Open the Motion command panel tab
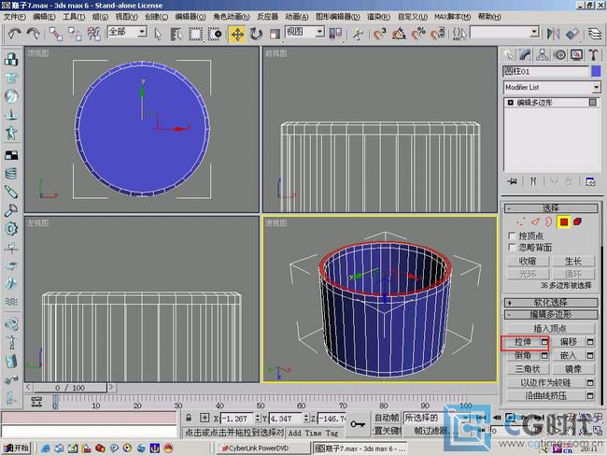Screen dimensions: 607x456 click(559, 55)
